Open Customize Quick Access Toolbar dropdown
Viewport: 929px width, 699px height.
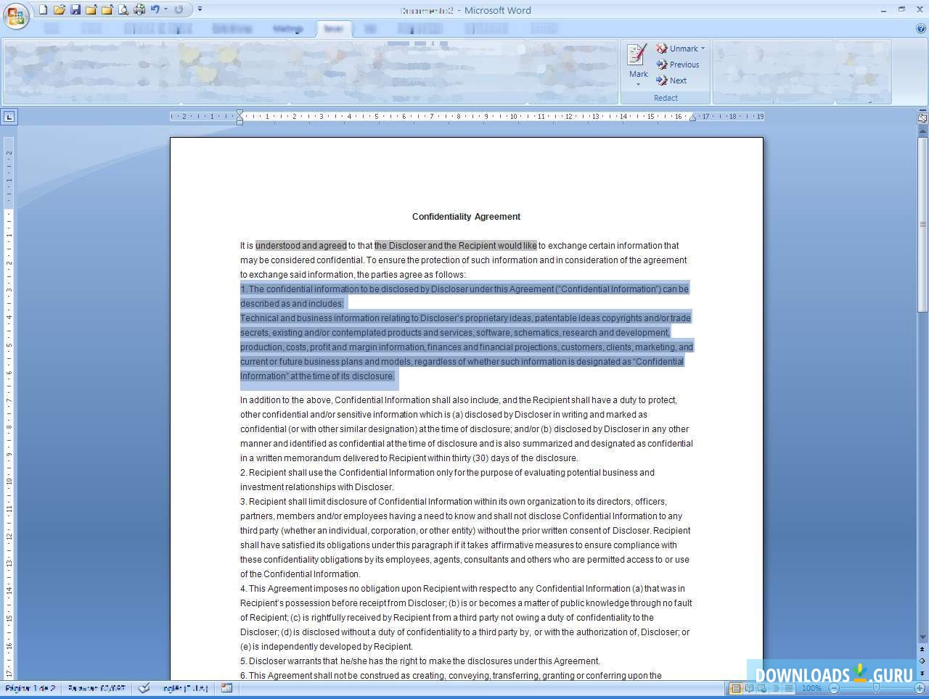tap(200, 9)
